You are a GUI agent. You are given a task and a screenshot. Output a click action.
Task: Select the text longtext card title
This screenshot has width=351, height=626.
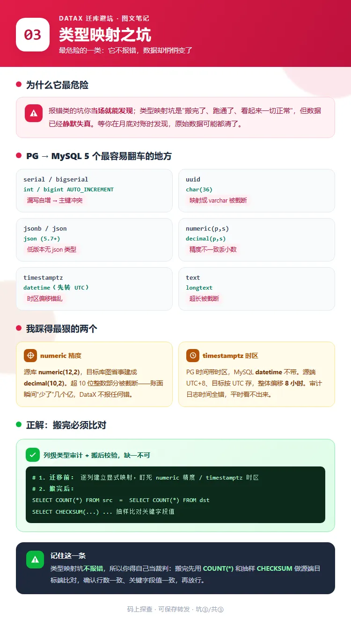pos(193,277)
